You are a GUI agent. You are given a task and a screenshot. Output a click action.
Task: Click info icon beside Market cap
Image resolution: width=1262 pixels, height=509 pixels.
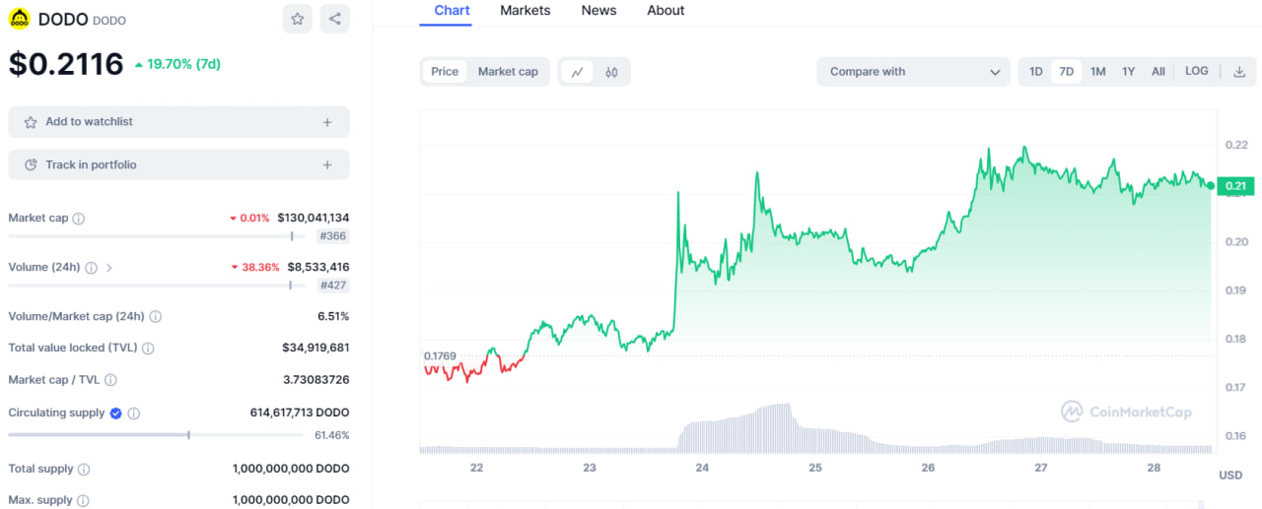click(x=79, y=219)
